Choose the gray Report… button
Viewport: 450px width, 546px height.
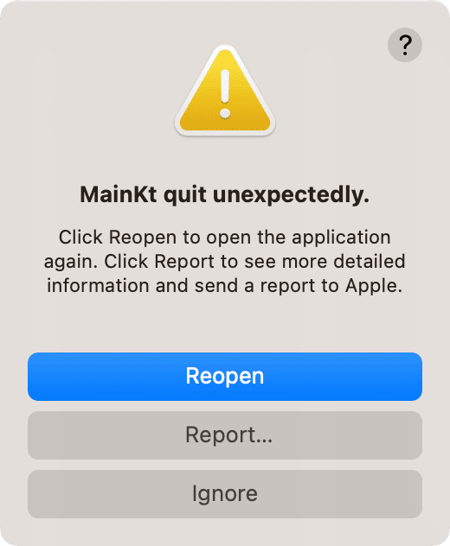click(x=225, y=435)
